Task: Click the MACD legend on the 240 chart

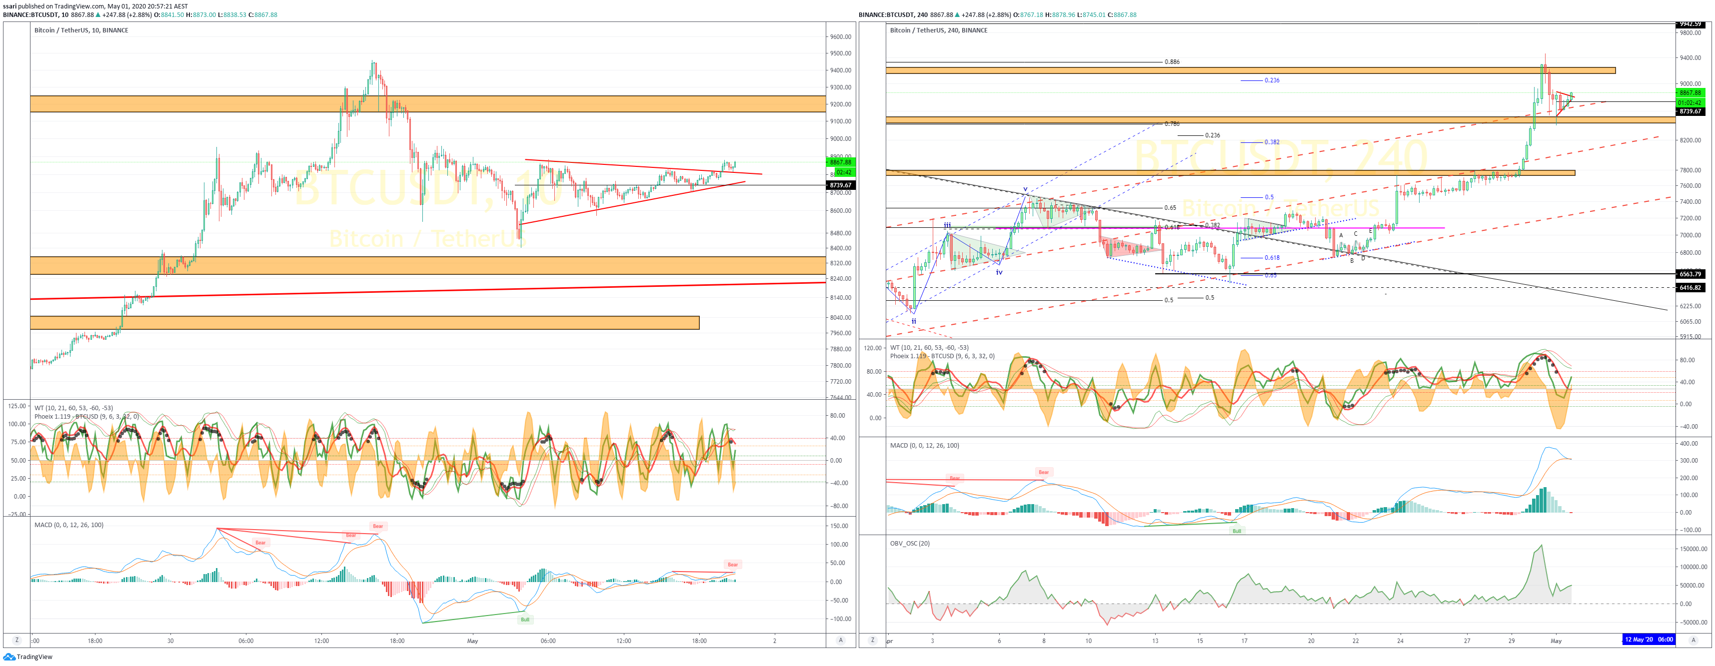Action: point(925,445)
